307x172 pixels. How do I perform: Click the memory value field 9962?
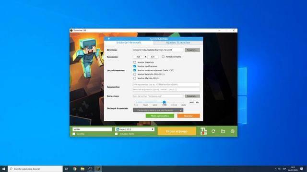coord(192,102)
